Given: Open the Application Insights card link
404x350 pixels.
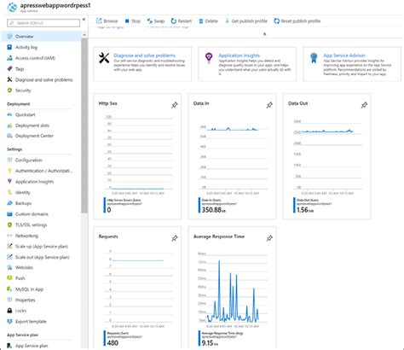Looking at the screenshot, I should coord(239,55).
